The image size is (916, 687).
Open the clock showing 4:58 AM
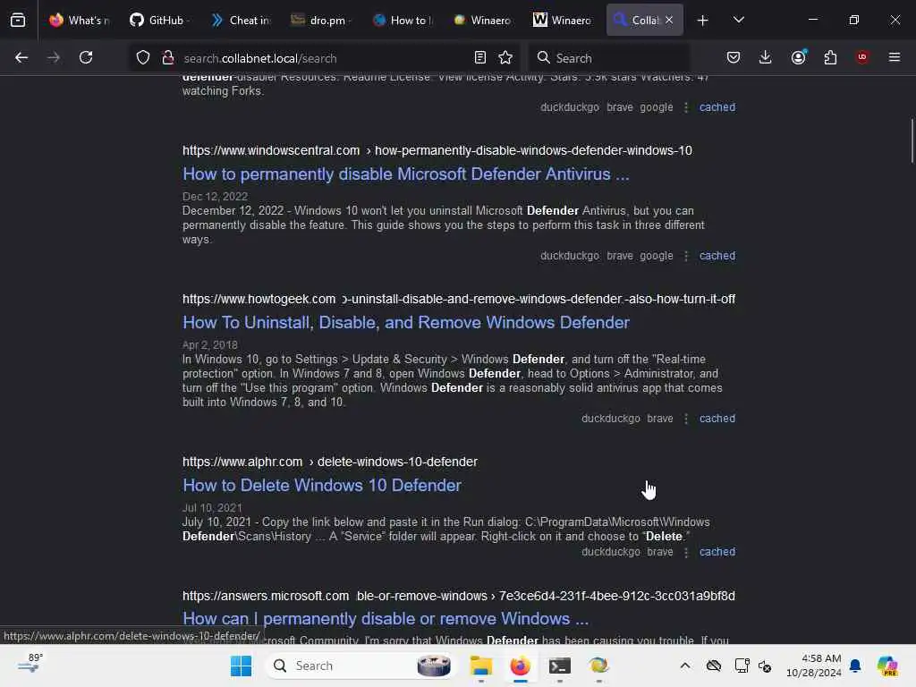coord(814,666)
